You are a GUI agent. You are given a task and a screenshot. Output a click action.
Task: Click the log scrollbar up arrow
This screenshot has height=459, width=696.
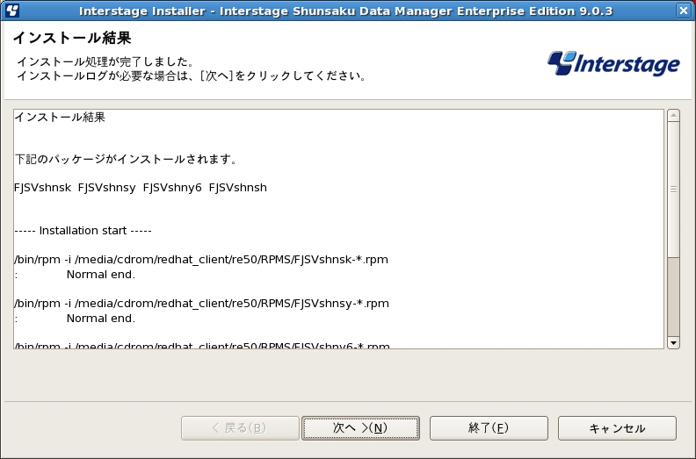click(x=673, y=116)
